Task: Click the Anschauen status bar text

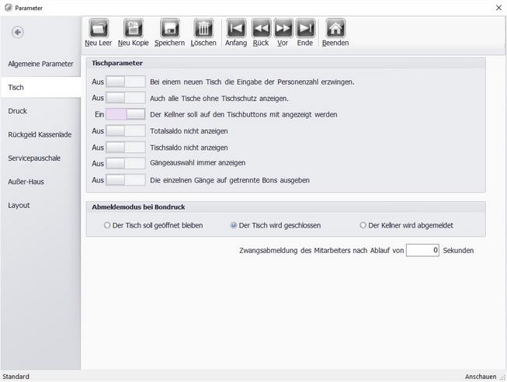Action: (481, 377)
